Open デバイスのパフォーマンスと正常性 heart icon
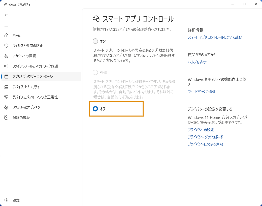 [6, 97]
